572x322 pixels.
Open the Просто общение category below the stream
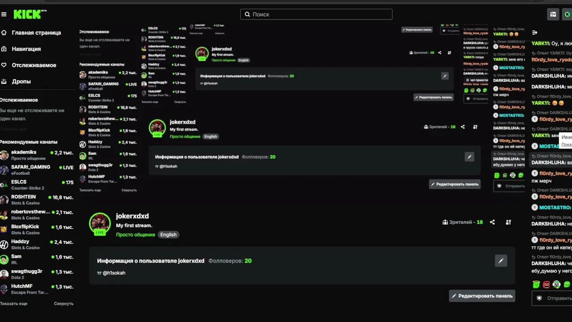tap(135, 235)
